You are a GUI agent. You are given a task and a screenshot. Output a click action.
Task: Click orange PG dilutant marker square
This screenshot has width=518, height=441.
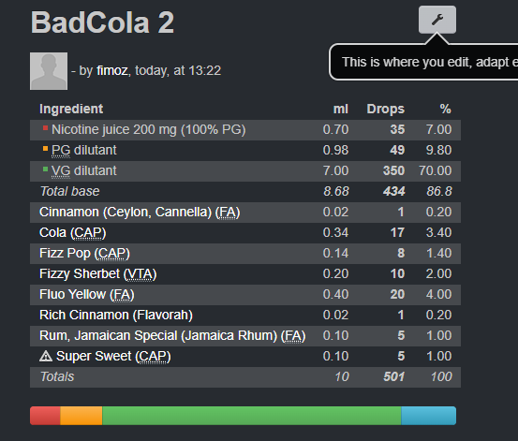pos(45,149)
